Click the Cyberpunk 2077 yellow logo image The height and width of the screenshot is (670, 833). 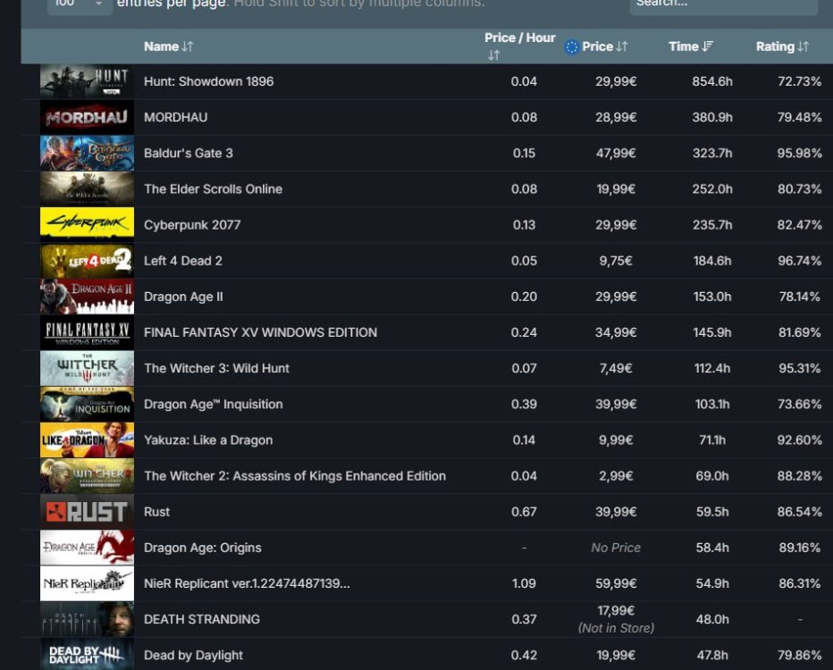tap(87, 224)
